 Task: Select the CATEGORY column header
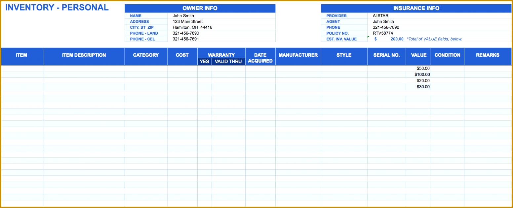[x=146, y=55]
